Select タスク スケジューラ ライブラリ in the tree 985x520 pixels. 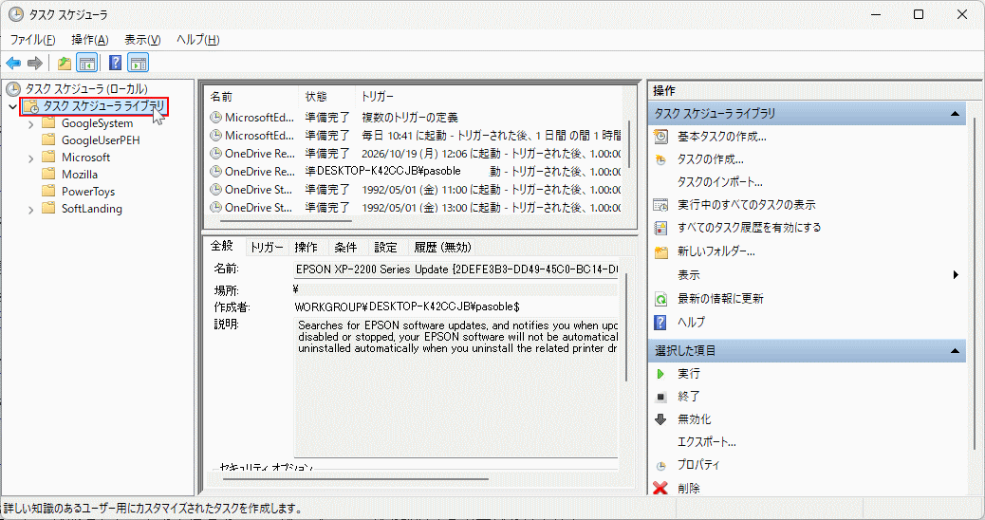pos(103,106)
